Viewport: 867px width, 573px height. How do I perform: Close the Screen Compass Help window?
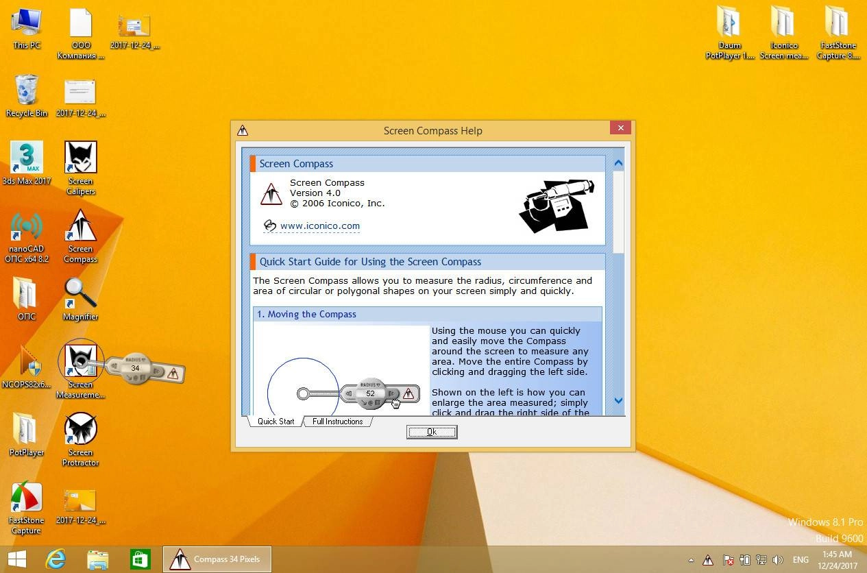click(620, 127)
